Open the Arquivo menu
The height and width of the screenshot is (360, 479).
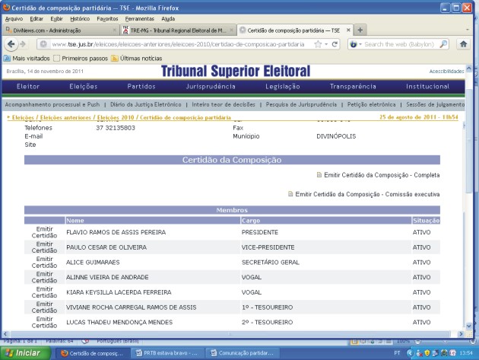tap(14, 19)
